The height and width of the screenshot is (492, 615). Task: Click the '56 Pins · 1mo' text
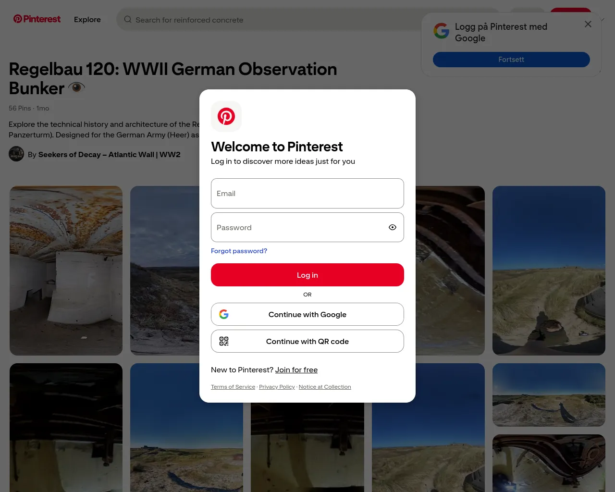pos(29,108)
